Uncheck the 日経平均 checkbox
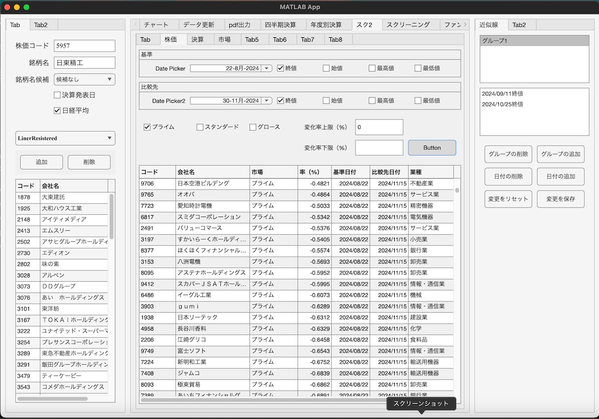Image resolution: width=599 pixels, height=419 pixels. pyautogui.click(x=57, y=111)
